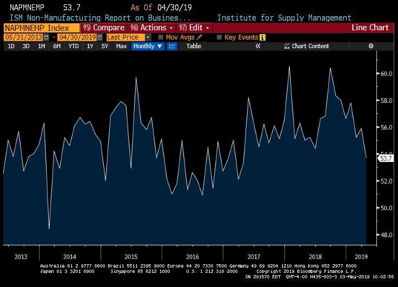Image resolution: width=398 pixels, height=287 pixels.
Task: Edit the end date 04/30/2019 field
Action: [x=78, y=37]
